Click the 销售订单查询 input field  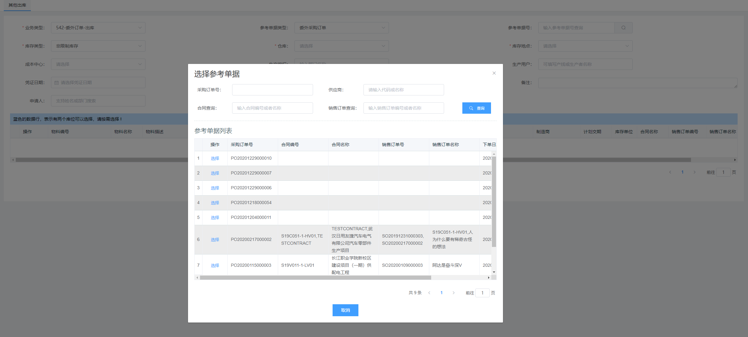[x=403, y=108]
